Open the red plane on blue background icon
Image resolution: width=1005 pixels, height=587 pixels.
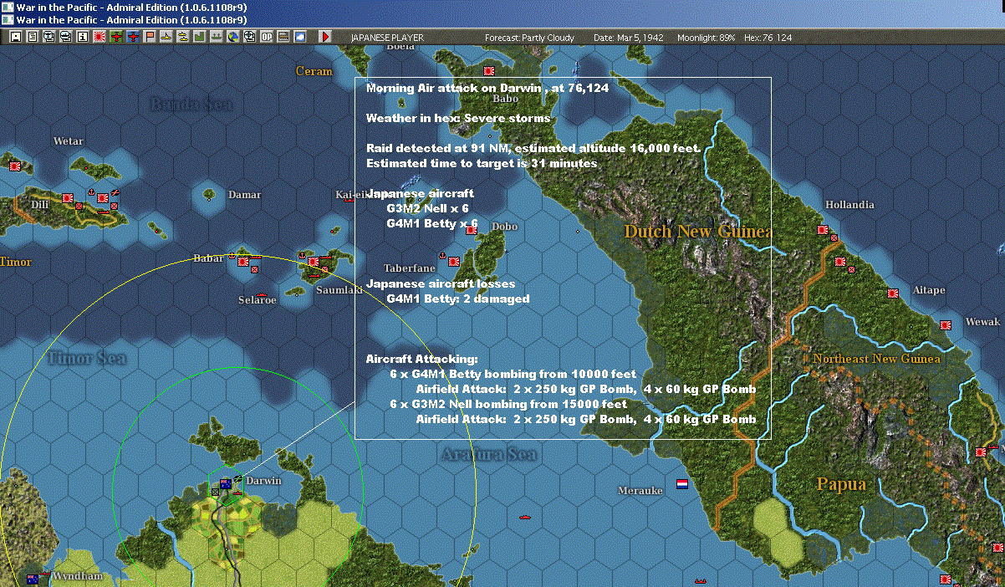coord(133,37)
